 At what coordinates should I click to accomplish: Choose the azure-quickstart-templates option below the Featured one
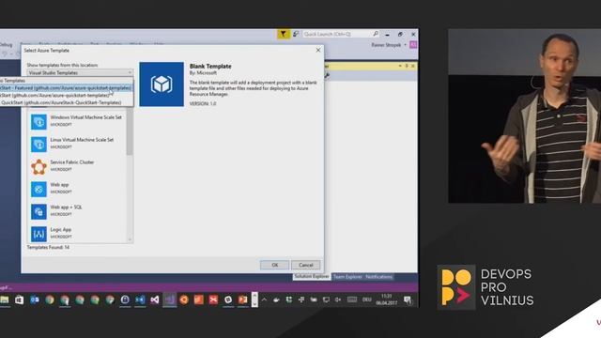click(67, 95)
